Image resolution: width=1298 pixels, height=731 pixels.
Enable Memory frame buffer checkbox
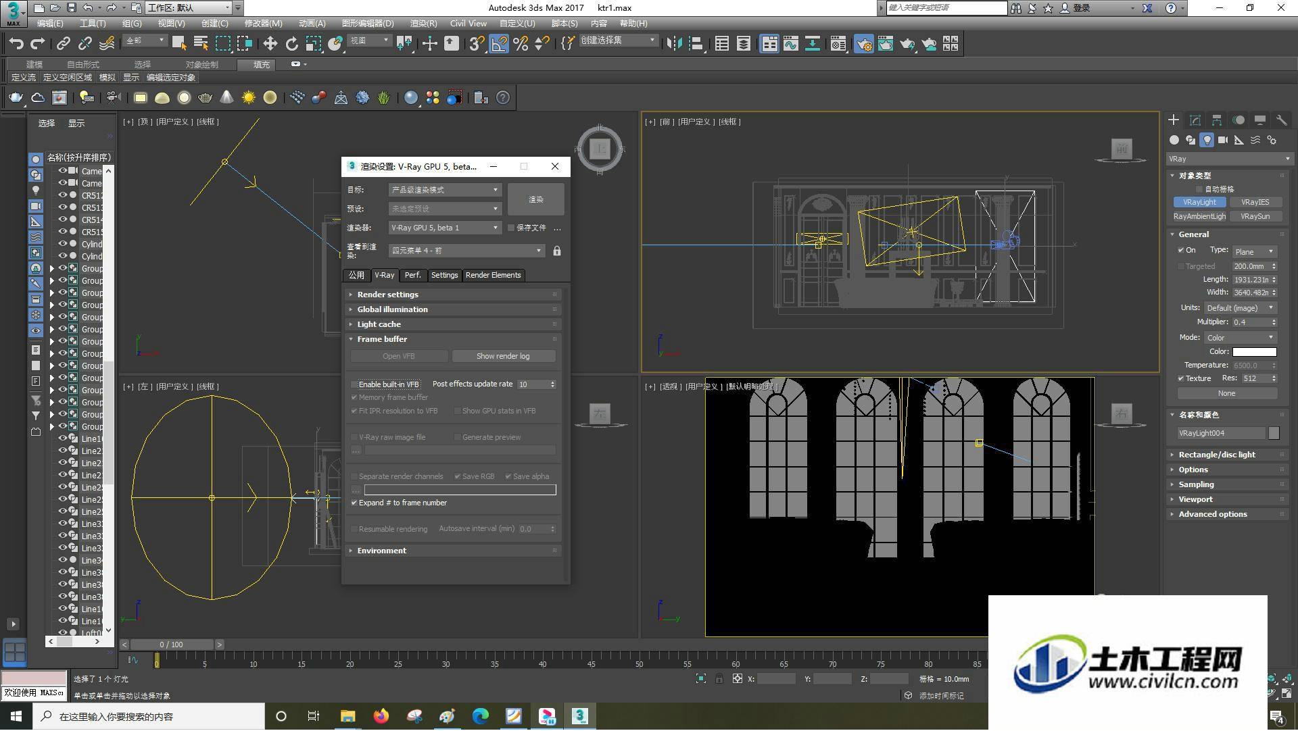click(x=354, y=397)
